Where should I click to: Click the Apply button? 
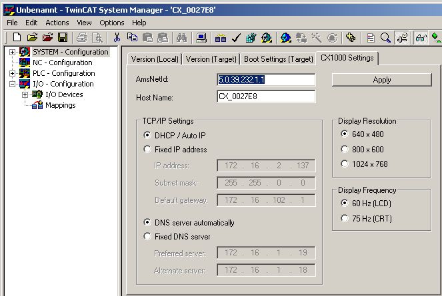[382, 80]
